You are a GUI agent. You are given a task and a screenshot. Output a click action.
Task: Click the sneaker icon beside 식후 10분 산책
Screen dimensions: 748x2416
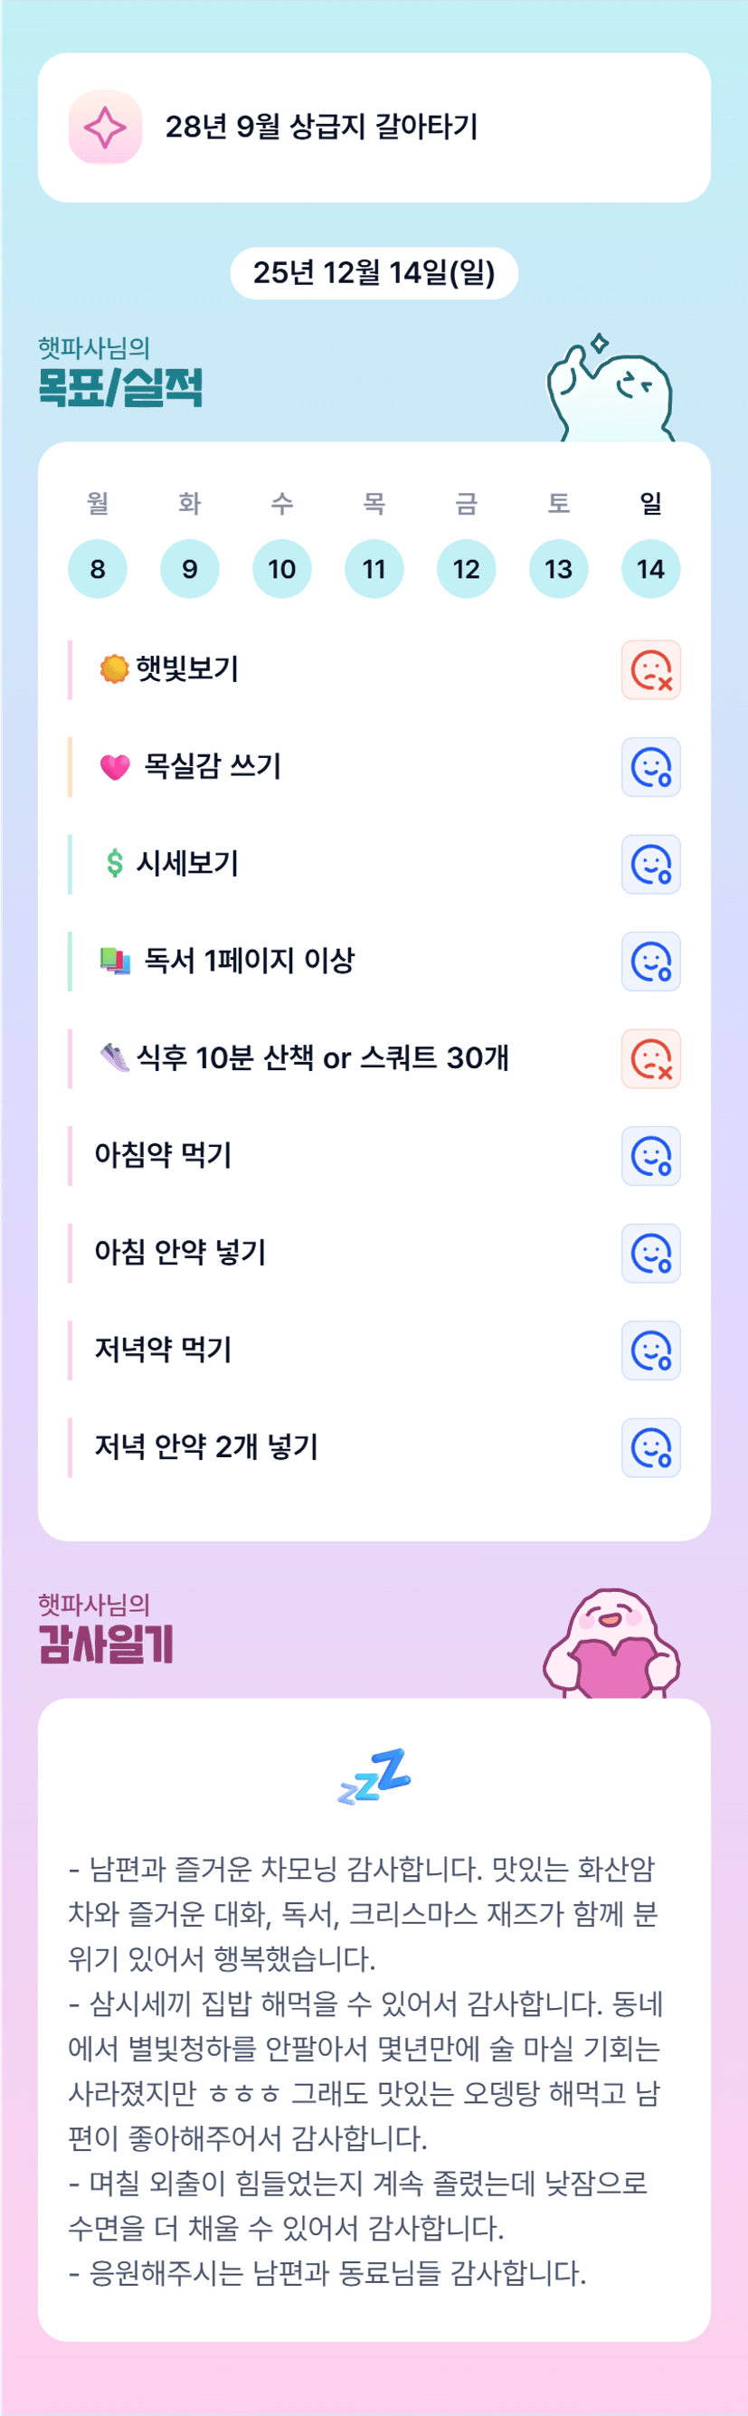[x=114, y=1058]
